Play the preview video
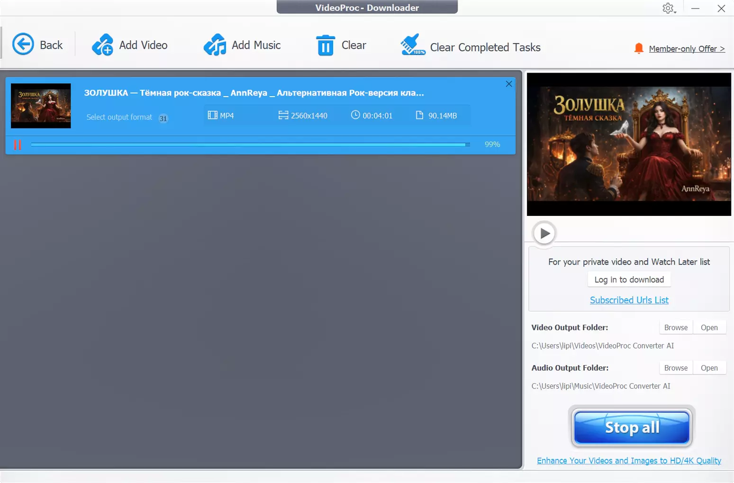Screen dimensions: 734x483 pos(544,233)
